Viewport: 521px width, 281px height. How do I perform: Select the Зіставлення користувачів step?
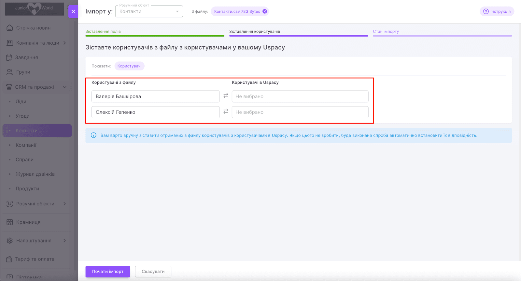click(299, 32)
